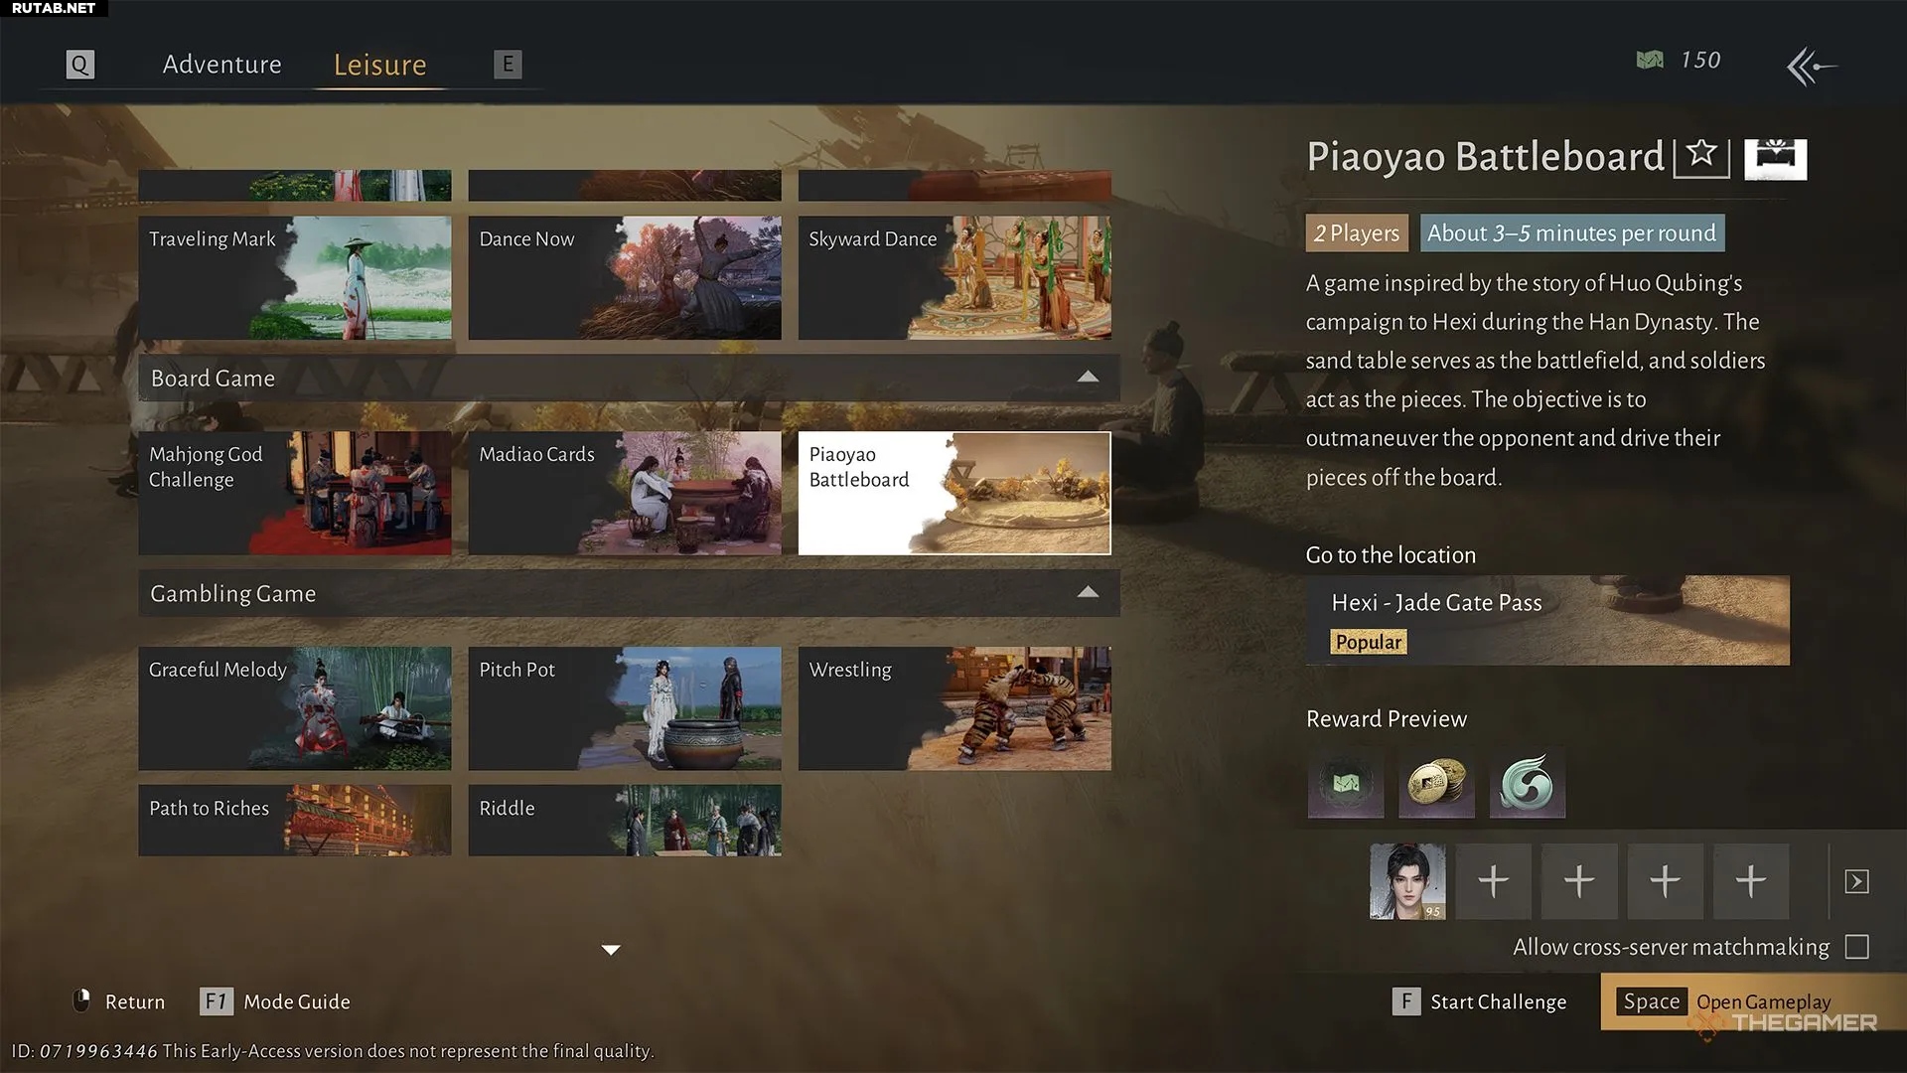Viewport: 1907px width, 1073px height.
Task: Select the Leisure tab
Action: click(379, 65)
